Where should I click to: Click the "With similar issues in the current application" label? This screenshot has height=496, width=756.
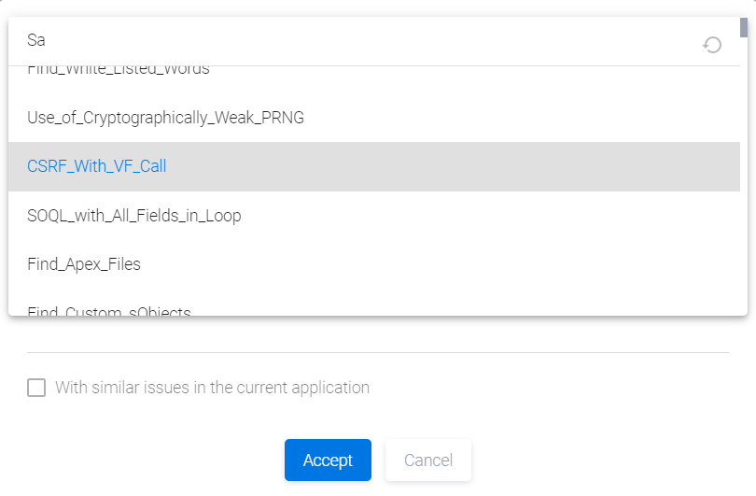[212, 388]
